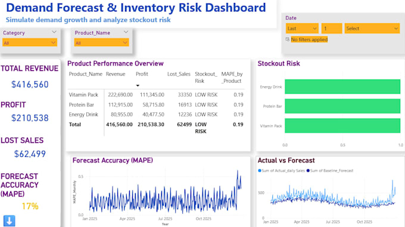This screenshot has width=405, height=227.
Task: Open the Product_Name All dropdown
Action: coord(101,43)
